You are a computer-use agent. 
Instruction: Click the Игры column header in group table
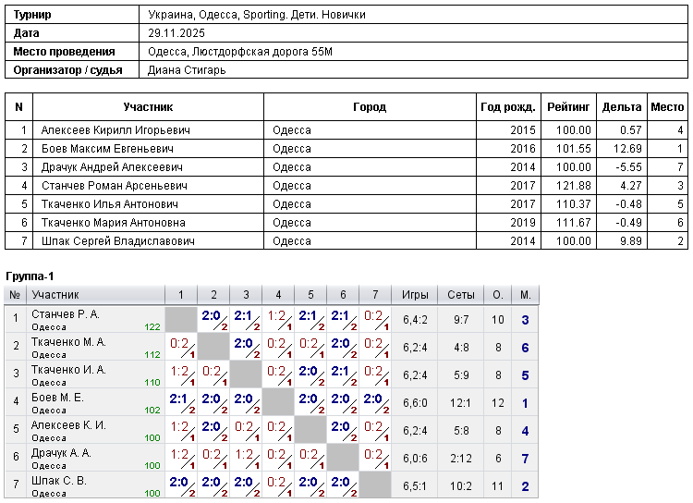415,295
